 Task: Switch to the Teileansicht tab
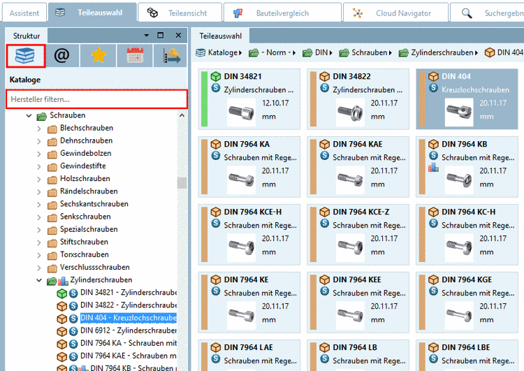[x=180, y=13]
